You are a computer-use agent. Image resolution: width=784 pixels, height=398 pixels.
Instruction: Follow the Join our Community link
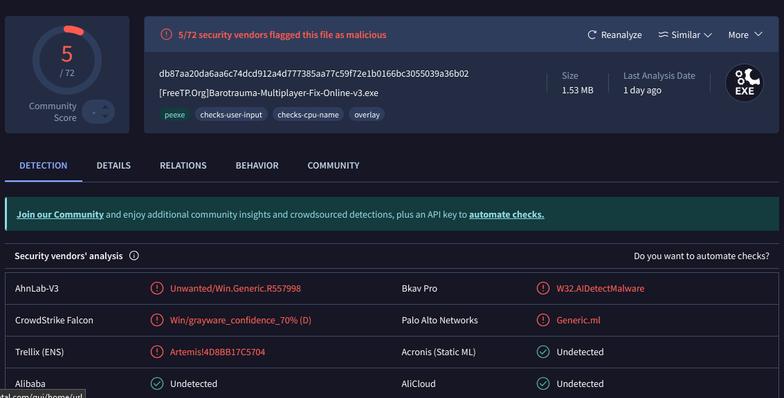[60, 214]
